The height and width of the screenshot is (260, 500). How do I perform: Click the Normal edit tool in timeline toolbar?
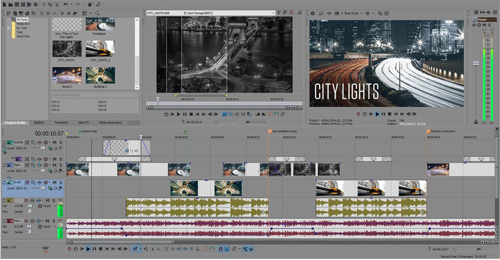pos(135,249)
